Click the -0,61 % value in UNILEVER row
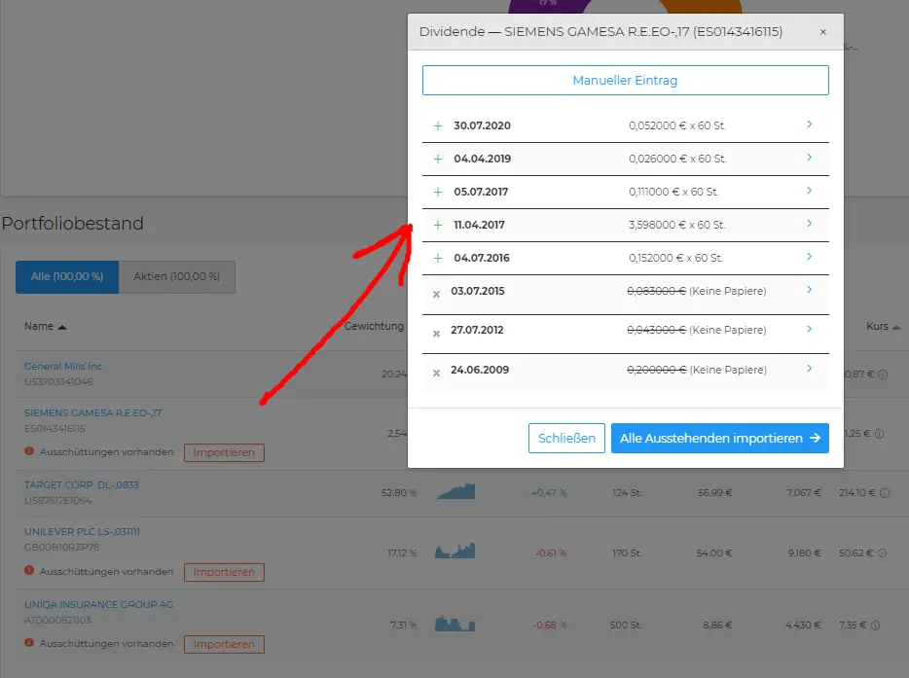 point(551,553)
